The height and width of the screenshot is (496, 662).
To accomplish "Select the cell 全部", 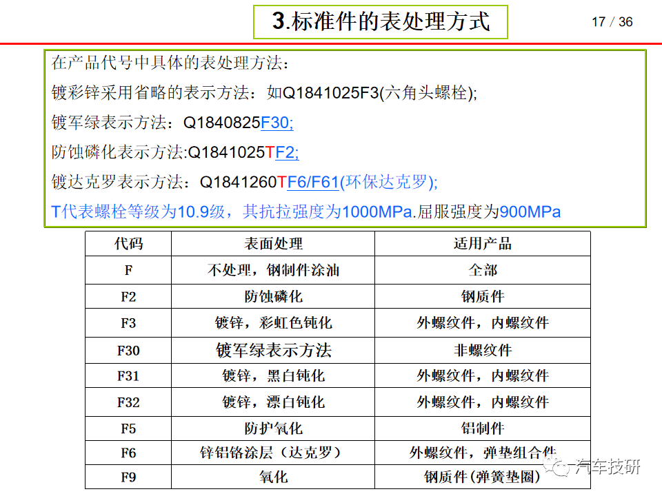I will pyautogui.click(x=483, y=270).
